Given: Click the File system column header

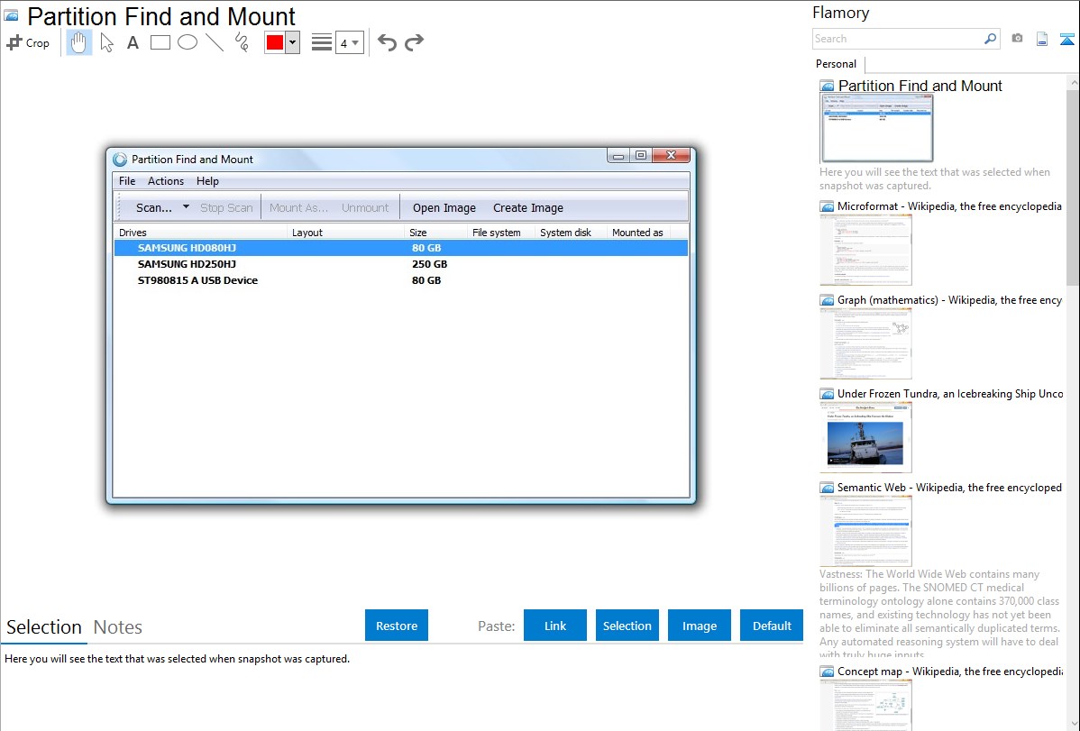Looking at the screenshot, I should click(x=500, y=233).
